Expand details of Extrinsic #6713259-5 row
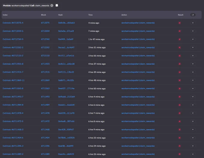This screenshot has width=204, height=158. point(193,31)
